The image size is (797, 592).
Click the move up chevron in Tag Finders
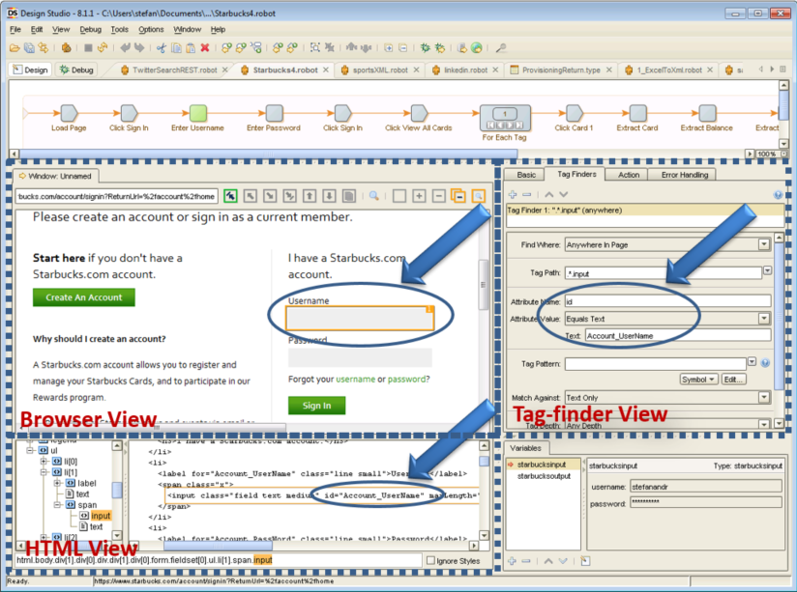[x=549, y=194]
